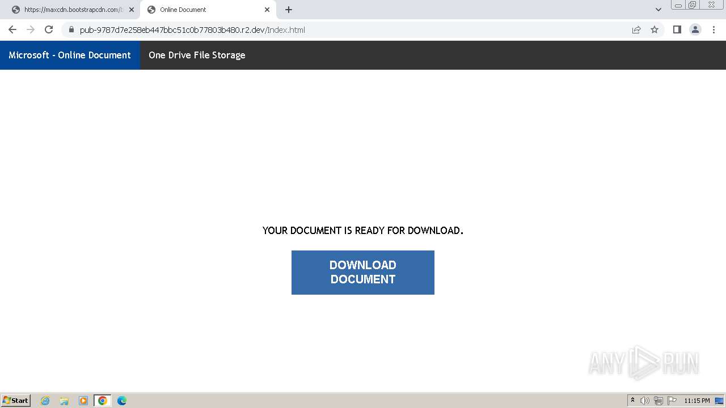726x408 pixels.
Task: Open the clock showing 11:15 PM
Action: (697, 401)
